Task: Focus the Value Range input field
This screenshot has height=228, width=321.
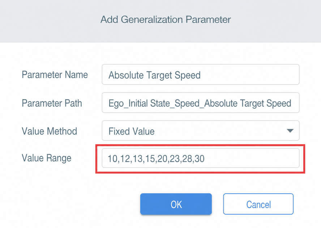Action: point(201,158)
